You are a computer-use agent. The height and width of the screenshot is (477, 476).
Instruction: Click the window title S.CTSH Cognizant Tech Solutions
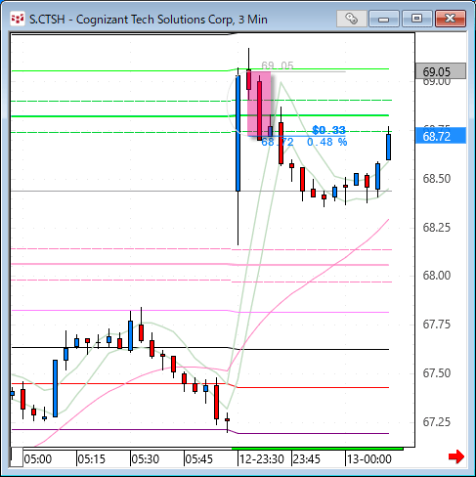[x=149, y=20]
